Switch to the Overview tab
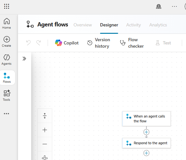Image resolution: width=186 pixels, height=160 pixels. [83, 25]
